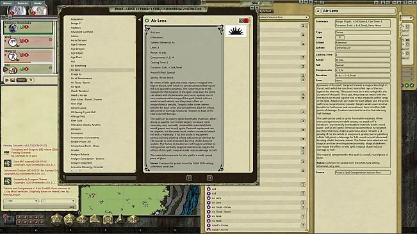The image size is (417, 234).
Task: Click the +3 modifier button
Action: (30, 217)
